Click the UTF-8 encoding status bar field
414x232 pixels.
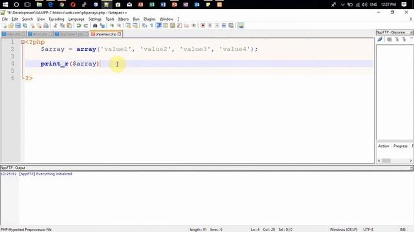[x=368, y=229]
